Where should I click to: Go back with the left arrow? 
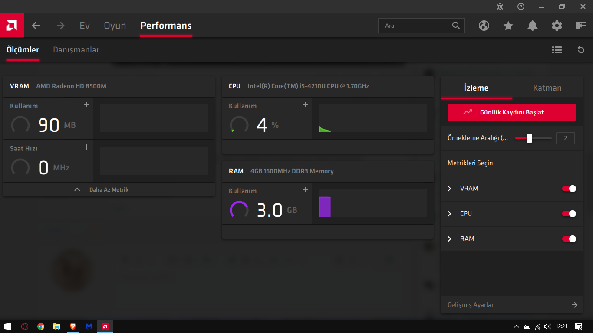coord(36,26)
